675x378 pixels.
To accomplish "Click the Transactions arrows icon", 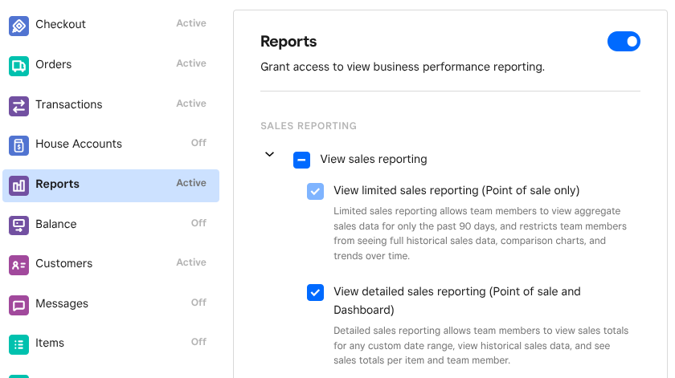I will click(x=18, y=105).
